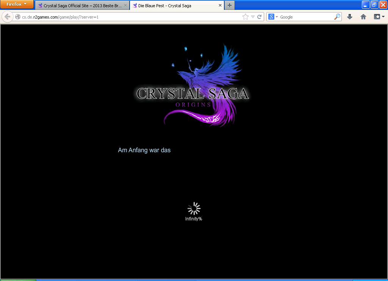The height and width of the screenshot is (281, 388).
Task: Click the Back navigation arrow
Action: (x=8, y=17)
